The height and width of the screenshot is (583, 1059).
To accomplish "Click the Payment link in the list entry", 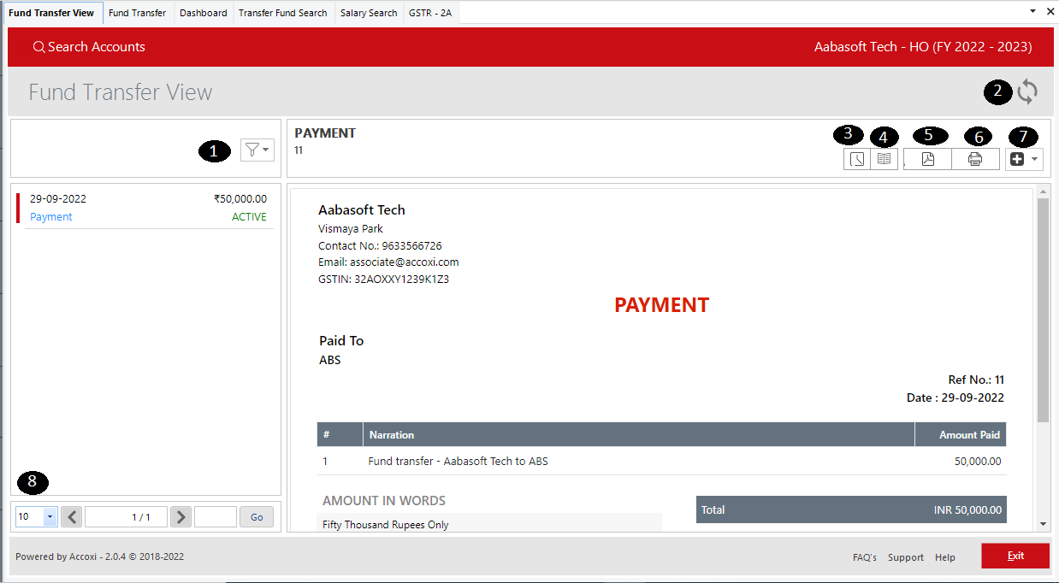I will tap(51, 217).
